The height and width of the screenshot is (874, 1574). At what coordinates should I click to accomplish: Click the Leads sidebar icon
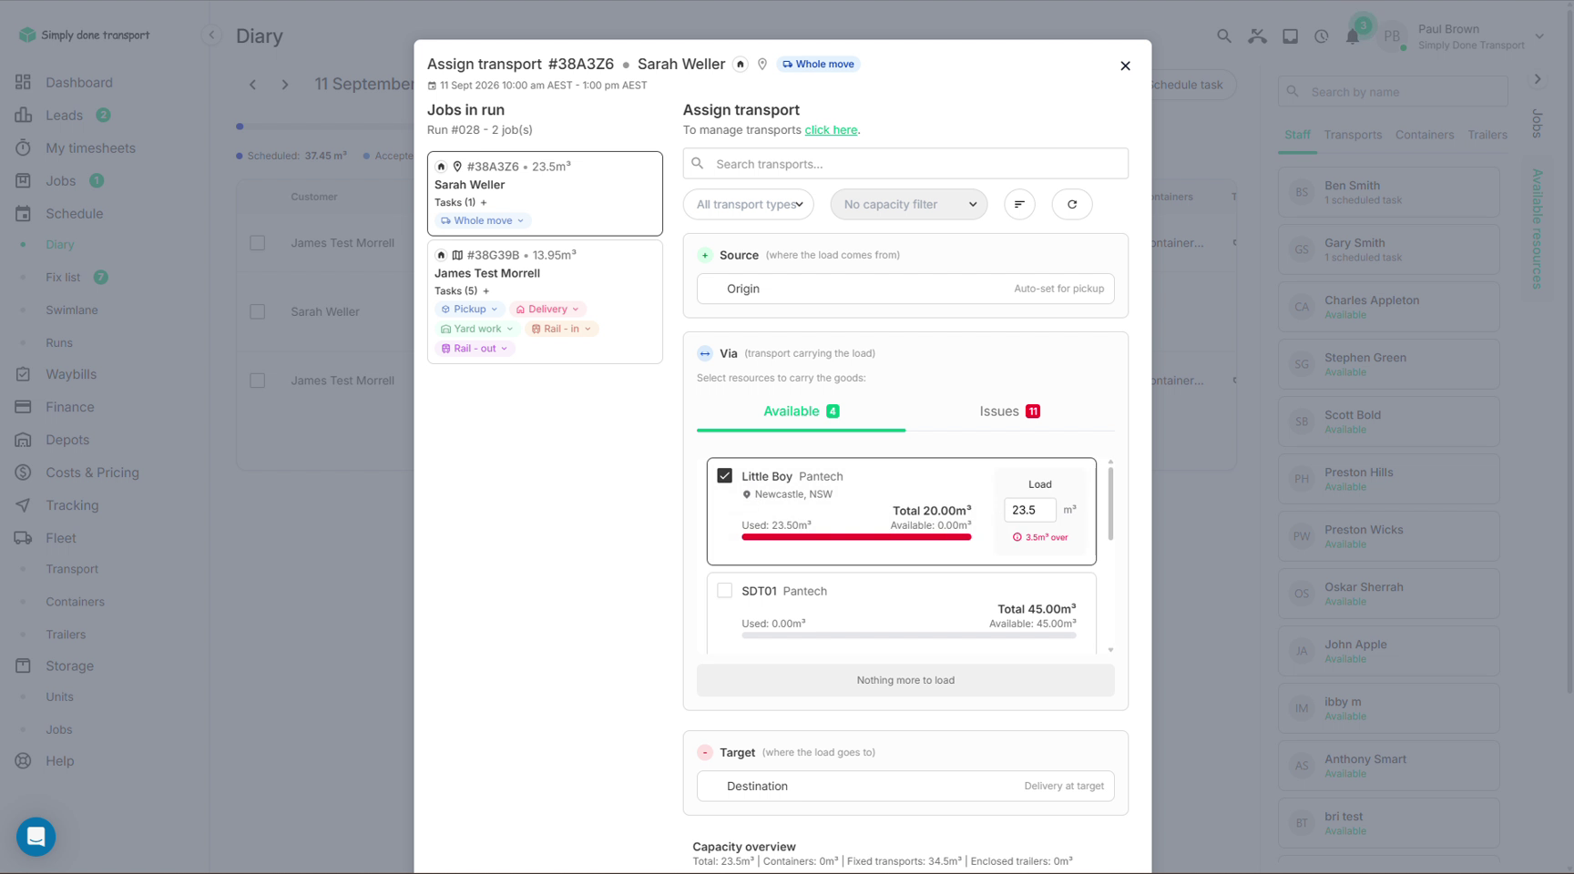[x=23, y=115]
